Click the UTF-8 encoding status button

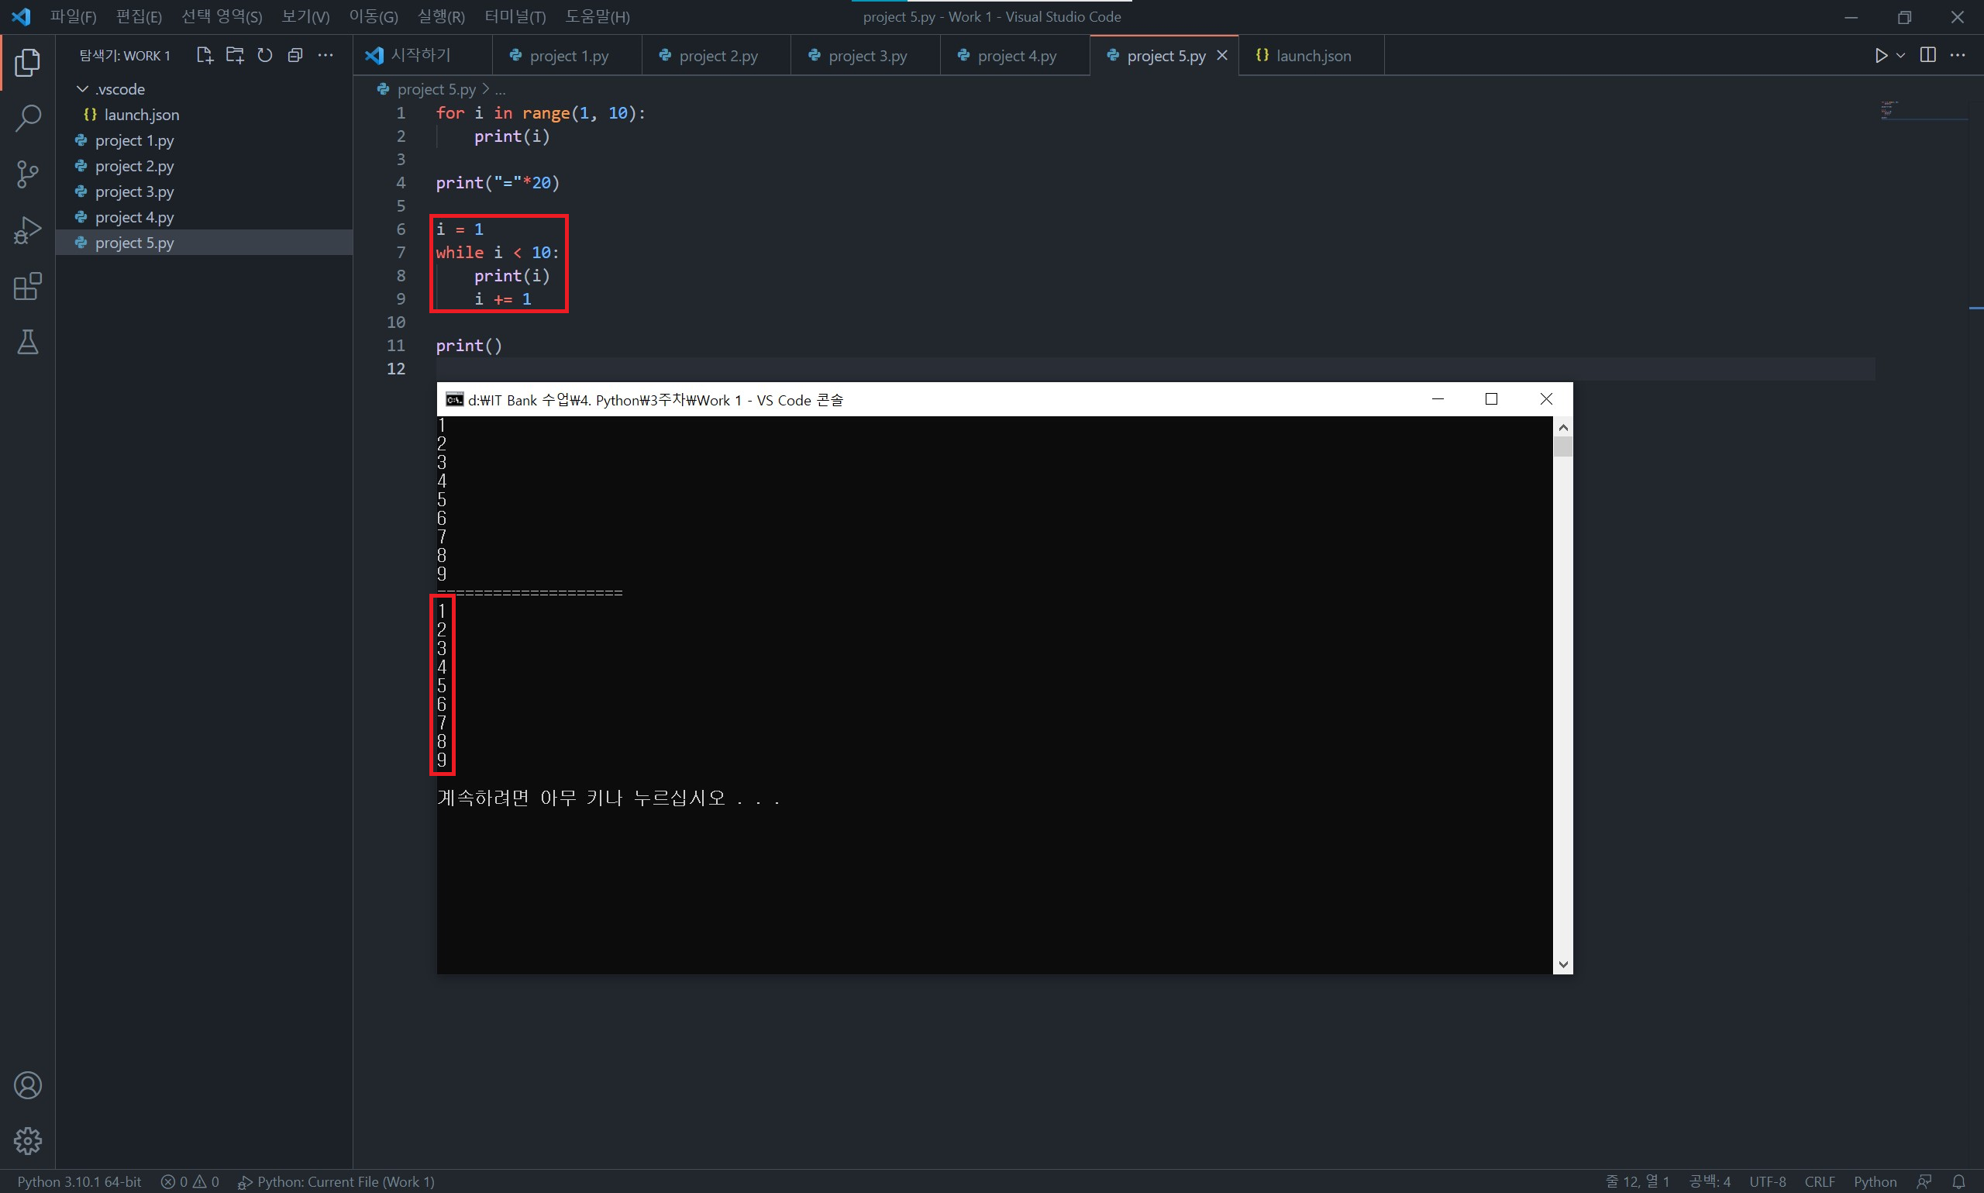[1766, 1181]
